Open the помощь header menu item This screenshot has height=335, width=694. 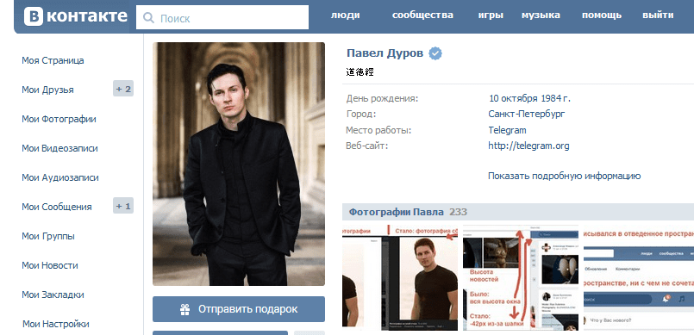click(602, 15)
